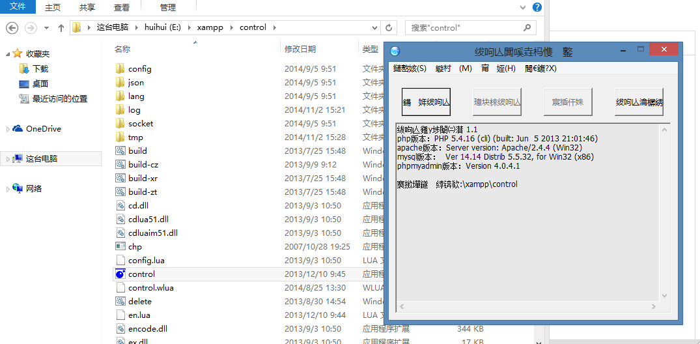Select the config.lua file icon
The width and height of the screenshot is (700, 344).
pyautogui.click(x=120, y=261)
